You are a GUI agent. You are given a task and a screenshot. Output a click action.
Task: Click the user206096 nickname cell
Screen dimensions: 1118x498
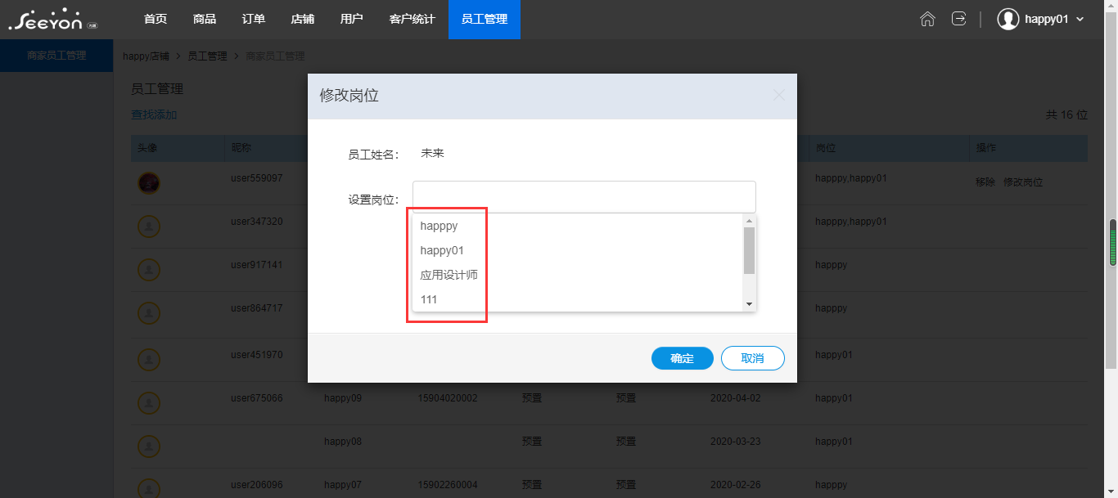click(257, 485)
